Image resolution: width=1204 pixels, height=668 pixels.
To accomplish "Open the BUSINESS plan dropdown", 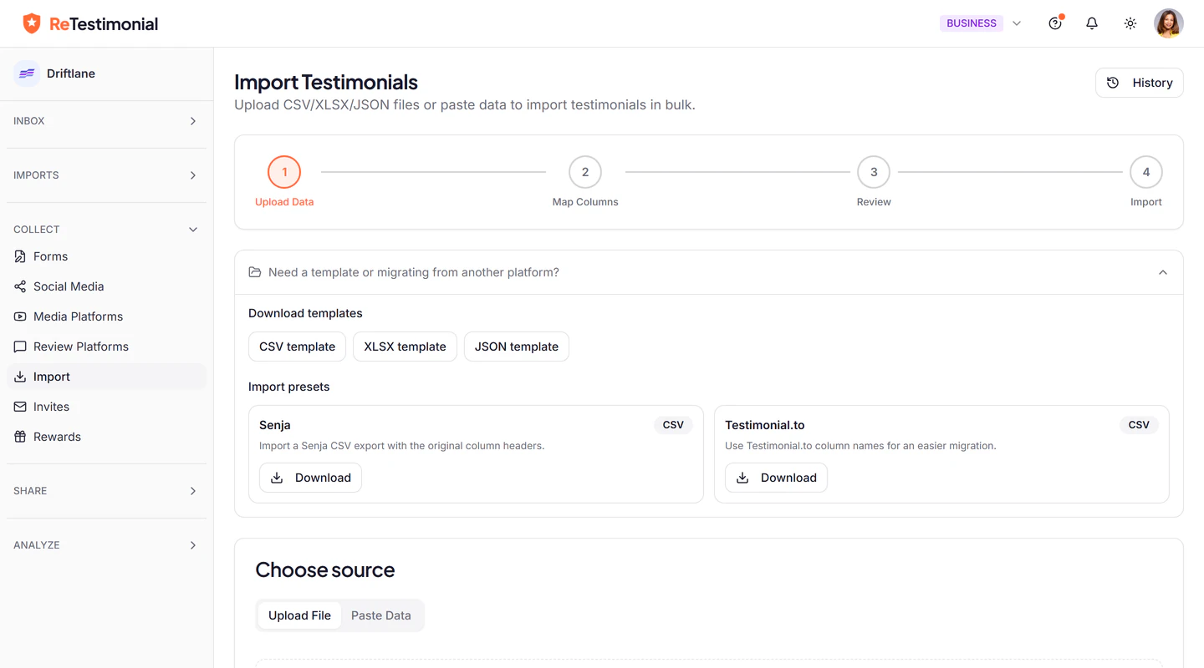I will [x=1017, y=23].
